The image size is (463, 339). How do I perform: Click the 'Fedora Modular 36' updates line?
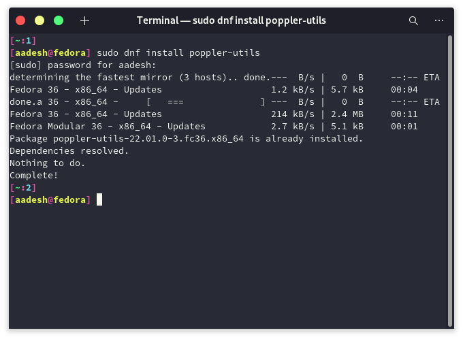pos(214,127)
